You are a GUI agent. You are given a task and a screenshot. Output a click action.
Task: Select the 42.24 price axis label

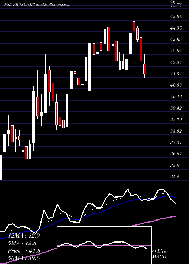tap(176, 62)
